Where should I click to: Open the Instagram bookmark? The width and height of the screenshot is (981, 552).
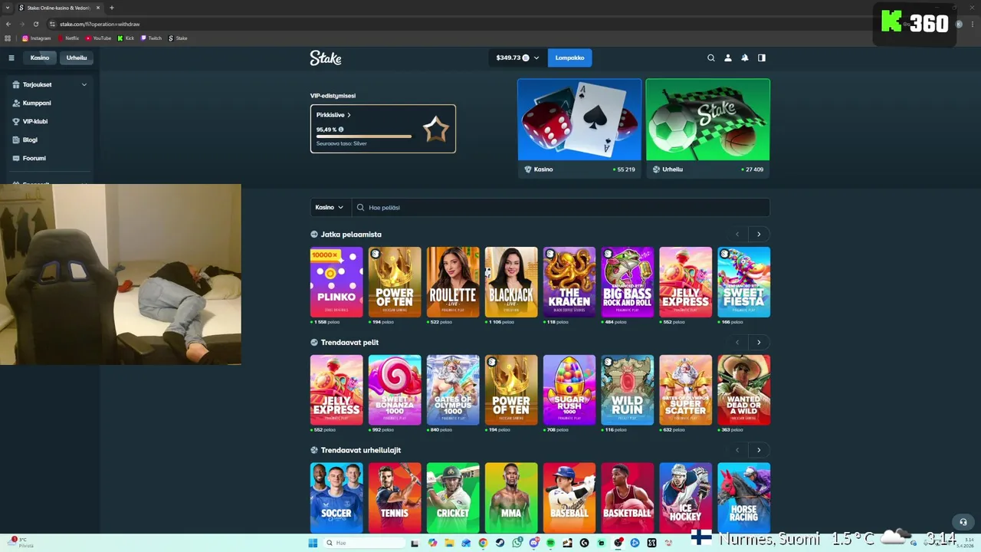tap(37, 38)
